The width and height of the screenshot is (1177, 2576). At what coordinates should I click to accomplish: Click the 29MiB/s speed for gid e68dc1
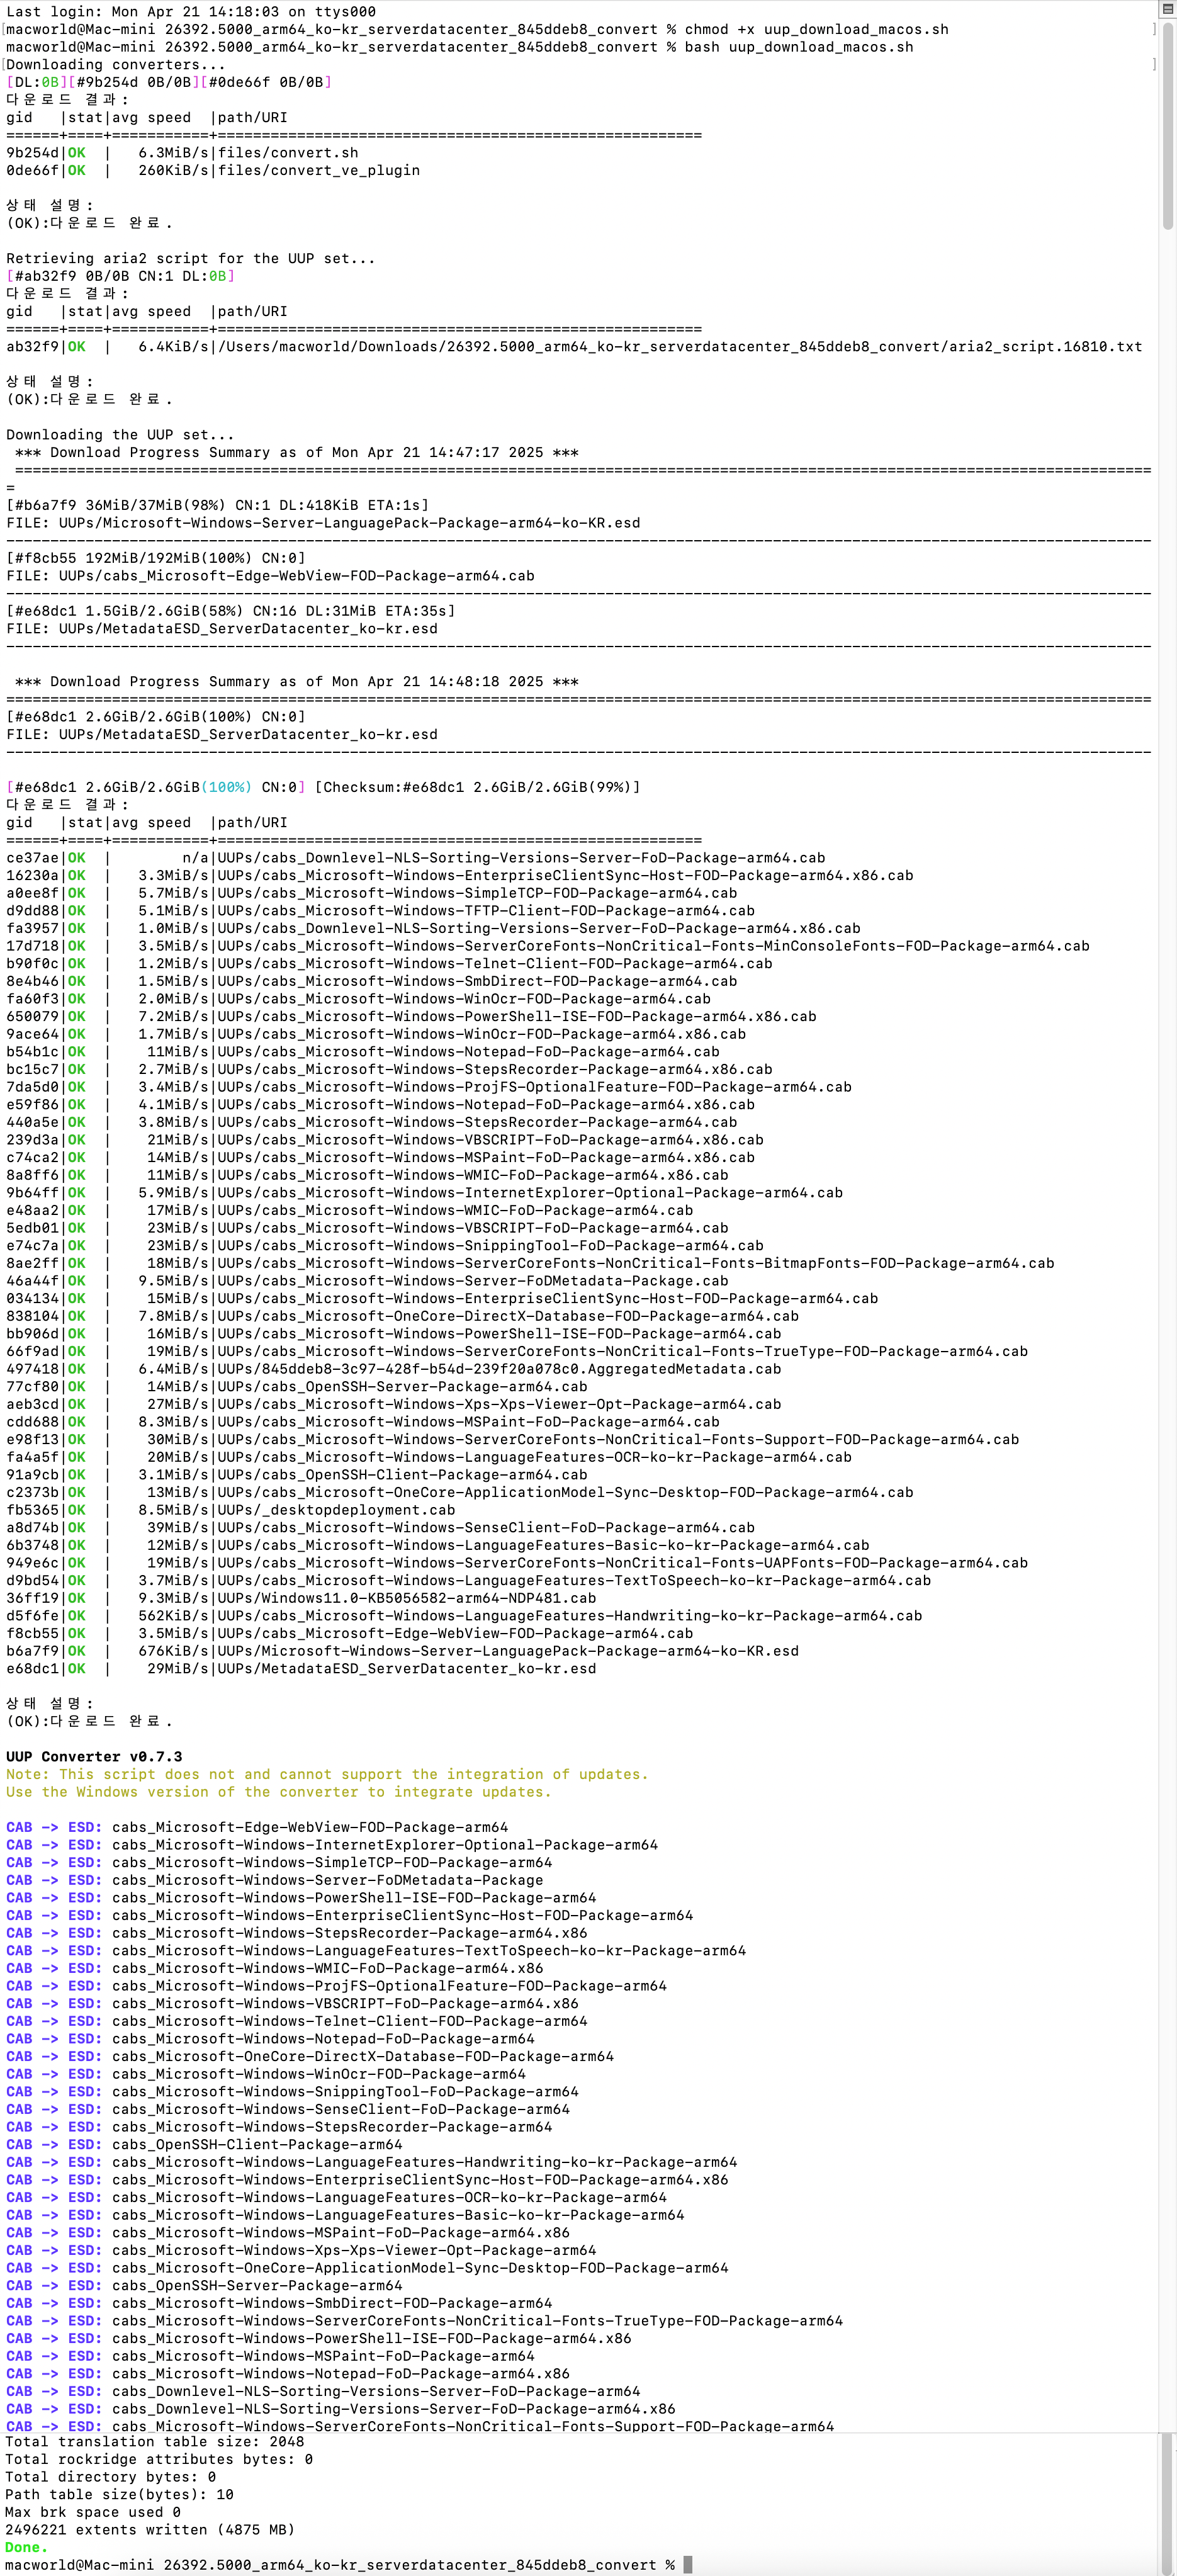[x=178, y=1668]
